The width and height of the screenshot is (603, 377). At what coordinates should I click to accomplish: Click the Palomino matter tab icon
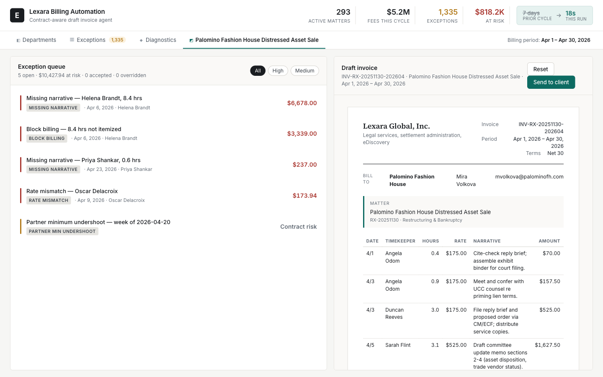191,40
